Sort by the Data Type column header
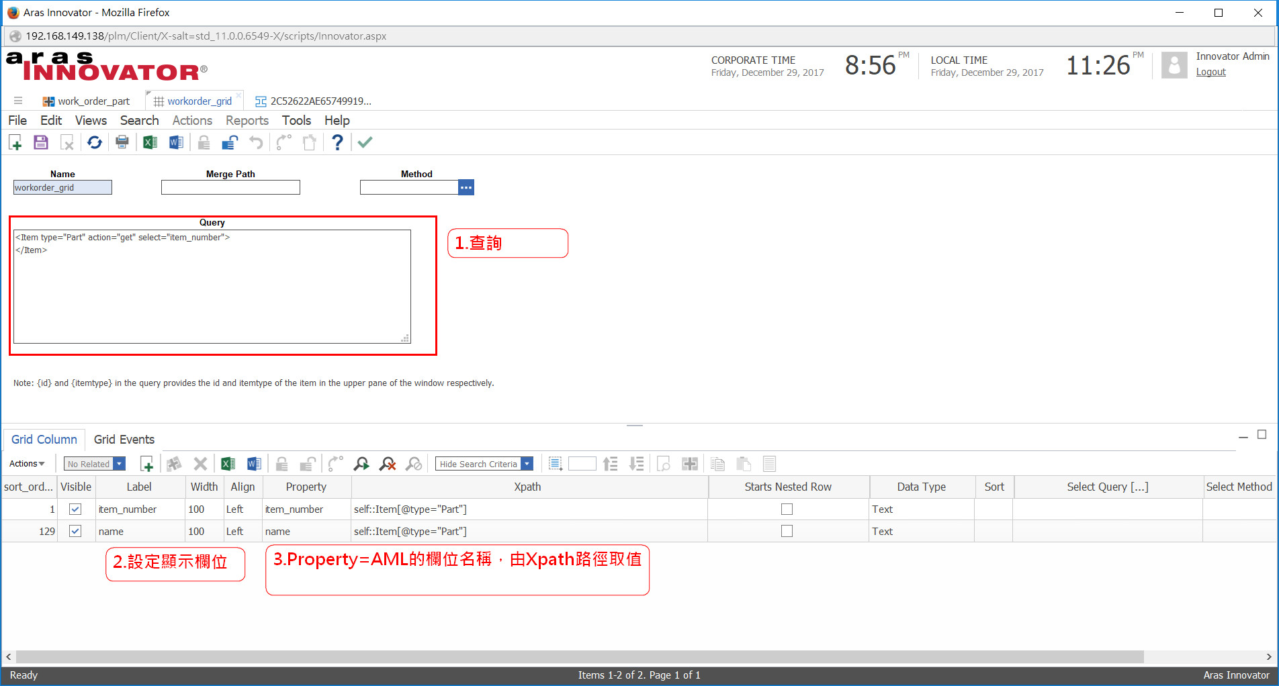Image resolution: width=1279 pixels, height=686 pixels. coord(922,487)
